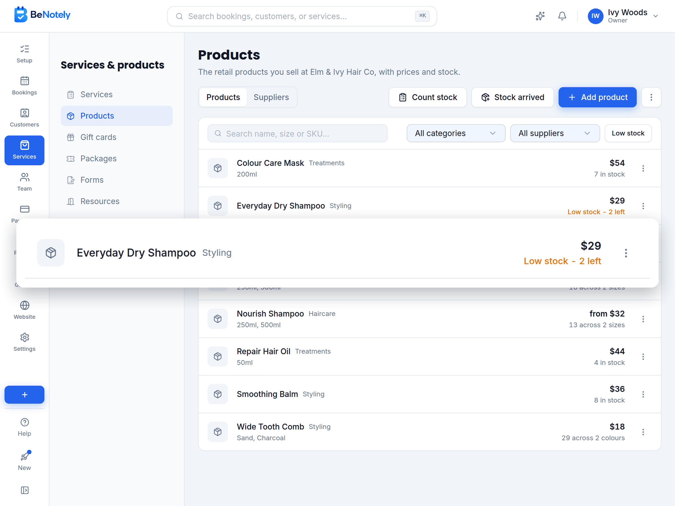Open the notifications bell
This screenshot has width=675, height=506.
[x=562, y=16]
